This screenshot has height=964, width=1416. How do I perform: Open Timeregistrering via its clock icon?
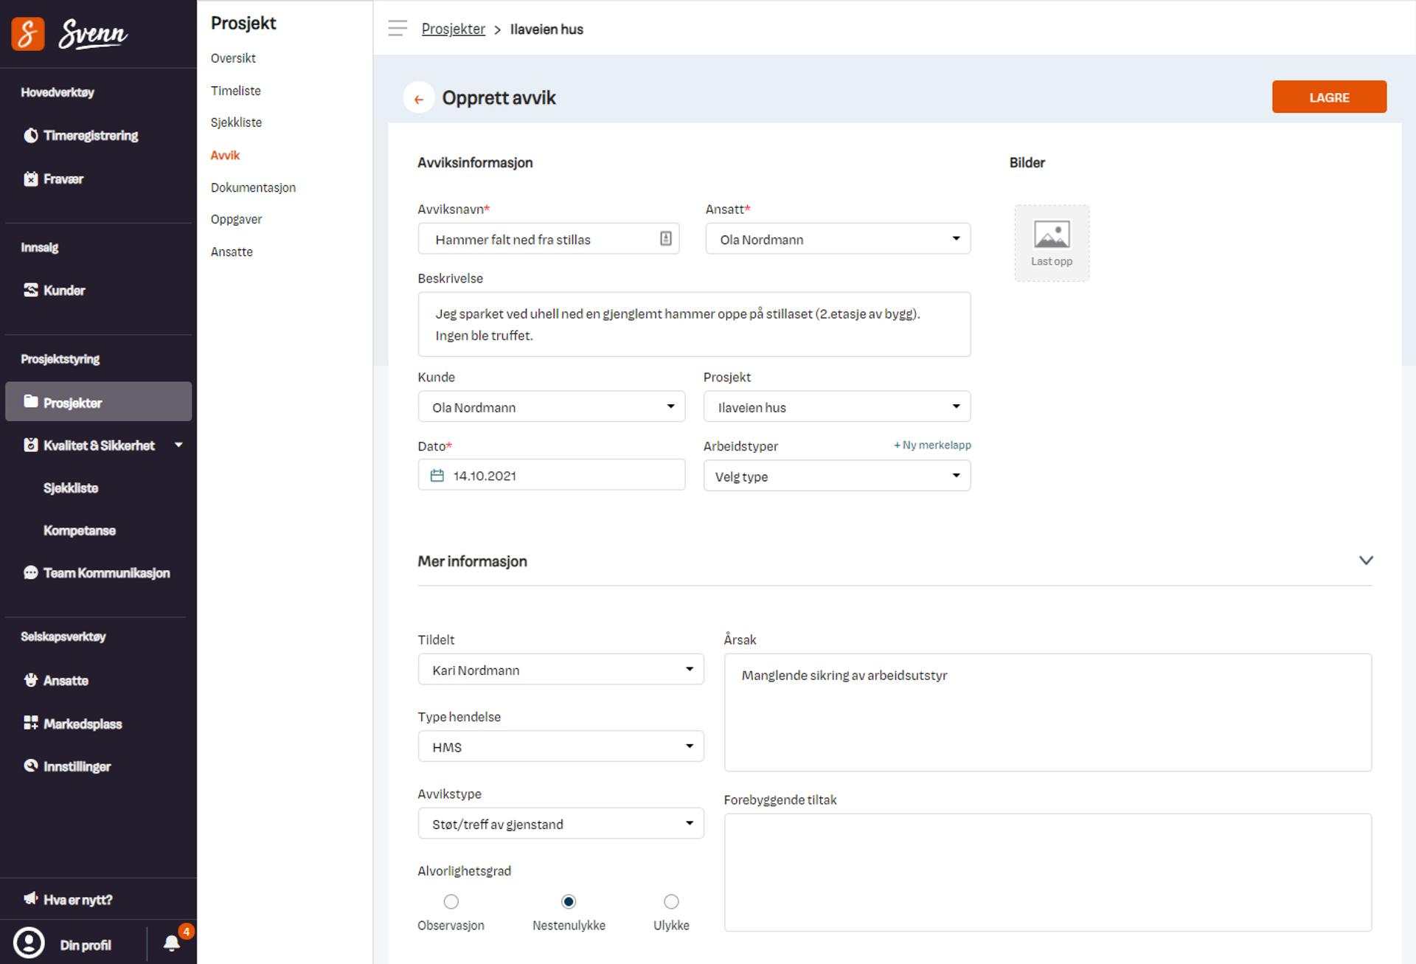[31, 136]
